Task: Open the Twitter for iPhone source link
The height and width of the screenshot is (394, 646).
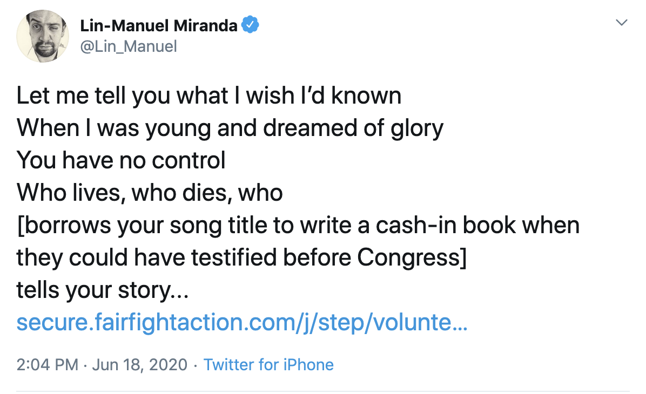Action: tap(268, 365)
